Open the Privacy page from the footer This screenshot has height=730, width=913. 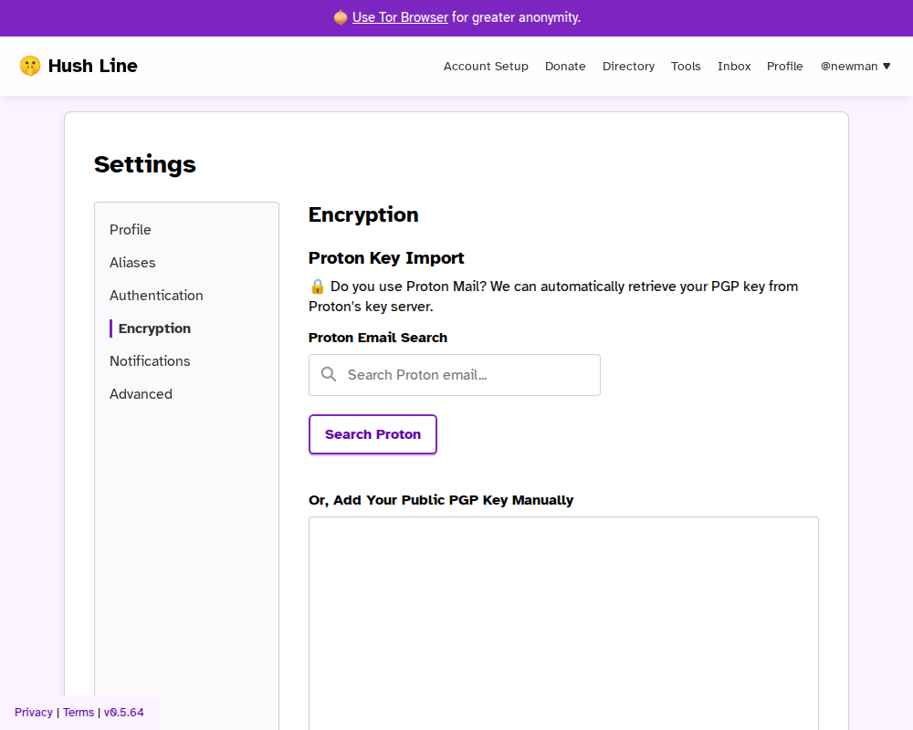coord(33,712)
